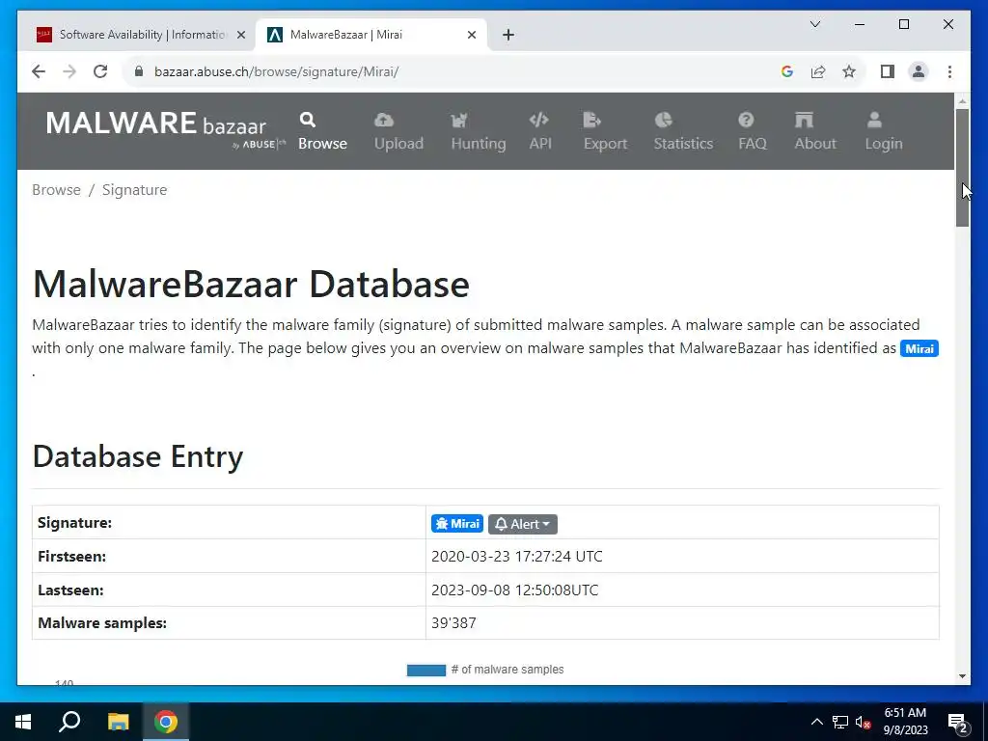
Task: Open the Statistics menu label
Action: [683, 143]
